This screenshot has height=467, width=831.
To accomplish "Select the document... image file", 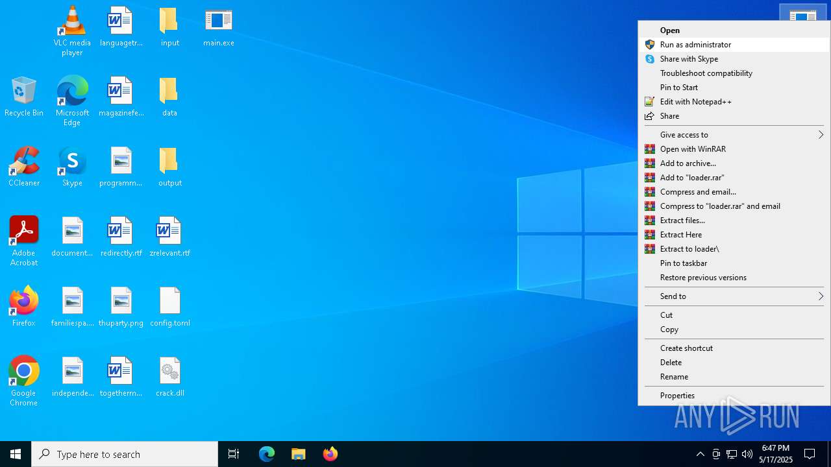I will pyautogui.click(x=72, y=237).
